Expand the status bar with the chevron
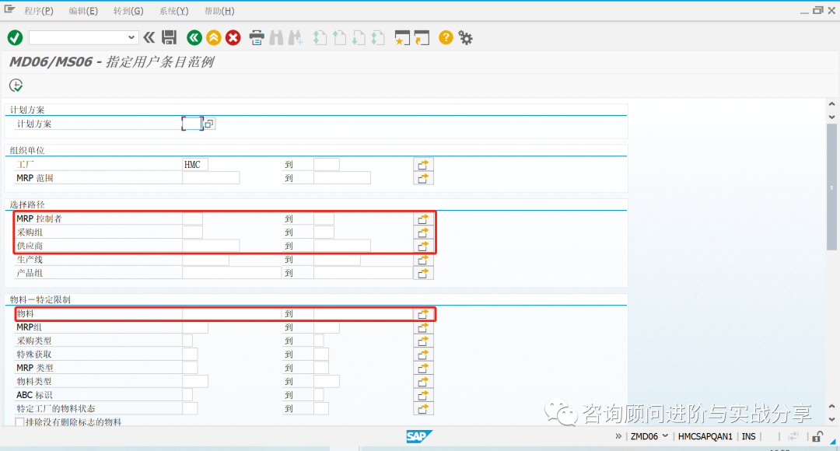This screenshot has width=840, height=451. coord(617,436)
